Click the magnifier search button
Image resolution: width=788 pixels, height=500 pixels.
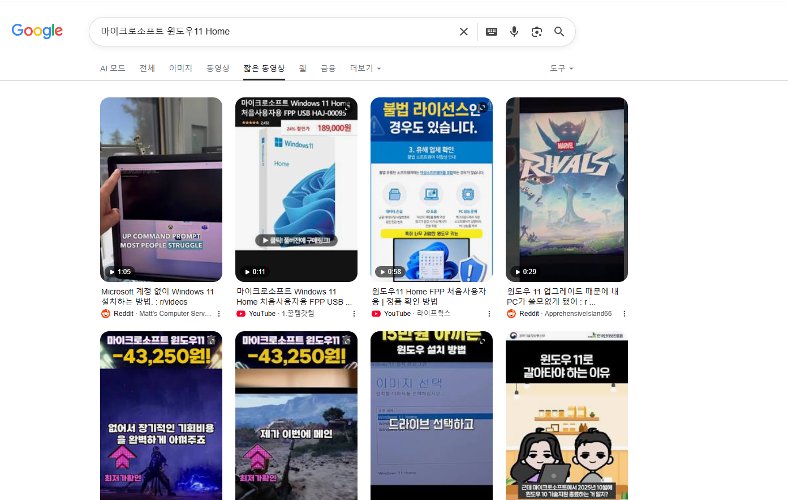pyautogui.click(x=559, y=32)
